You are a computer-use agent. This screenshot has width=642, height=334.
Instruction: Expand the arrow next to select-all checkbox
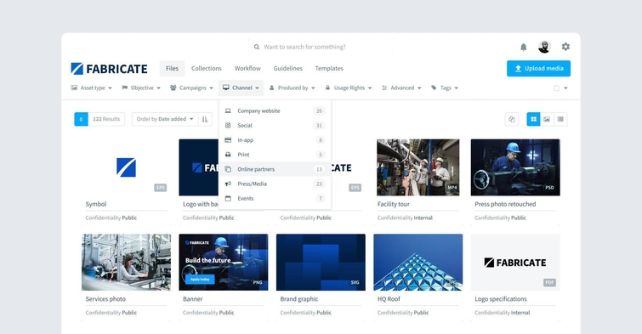click(565, 88)
